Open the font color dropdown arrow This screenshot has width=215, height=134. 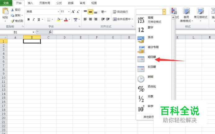pyautogui.click(x=69, y=20)
